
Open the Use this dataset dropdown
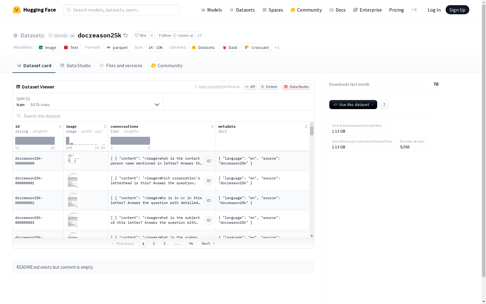click(x=353, y=105)
